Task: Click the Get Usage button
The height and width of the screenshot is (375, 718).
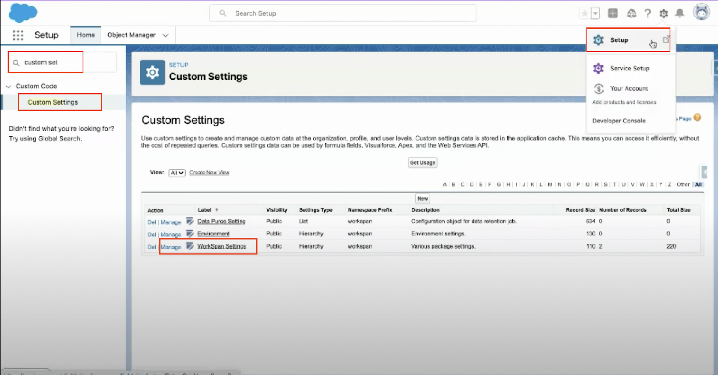Action: 423,162
